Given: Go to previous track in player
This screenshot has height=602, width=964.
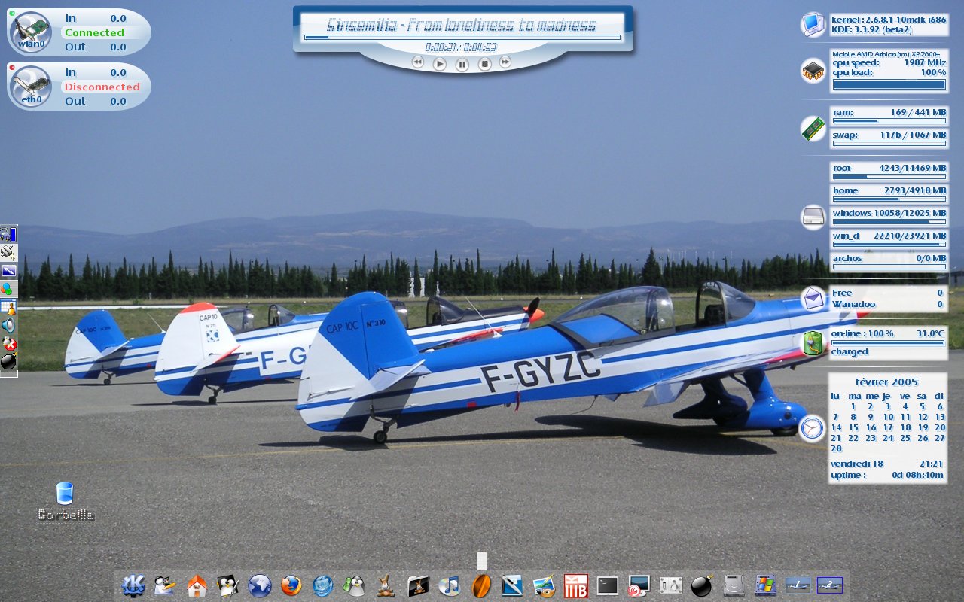Looking at the screenshot, I should coord(418,62).
